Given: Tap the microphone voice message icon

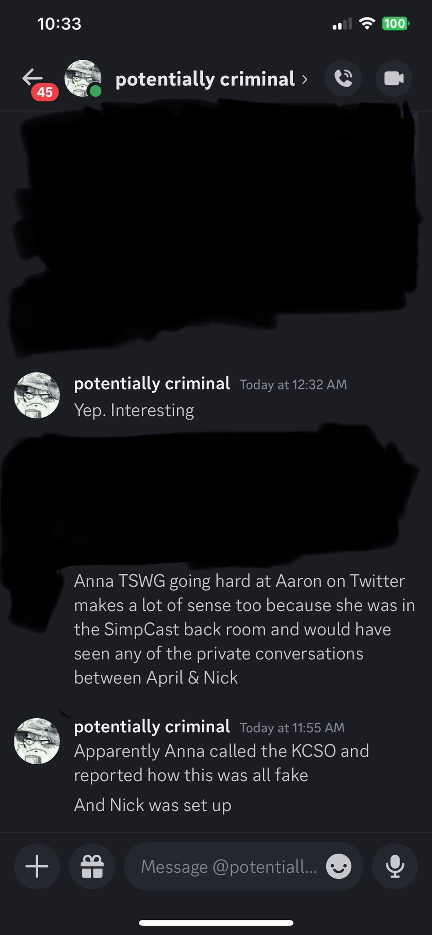Looking at the screenshot, I should click(395, 866).
